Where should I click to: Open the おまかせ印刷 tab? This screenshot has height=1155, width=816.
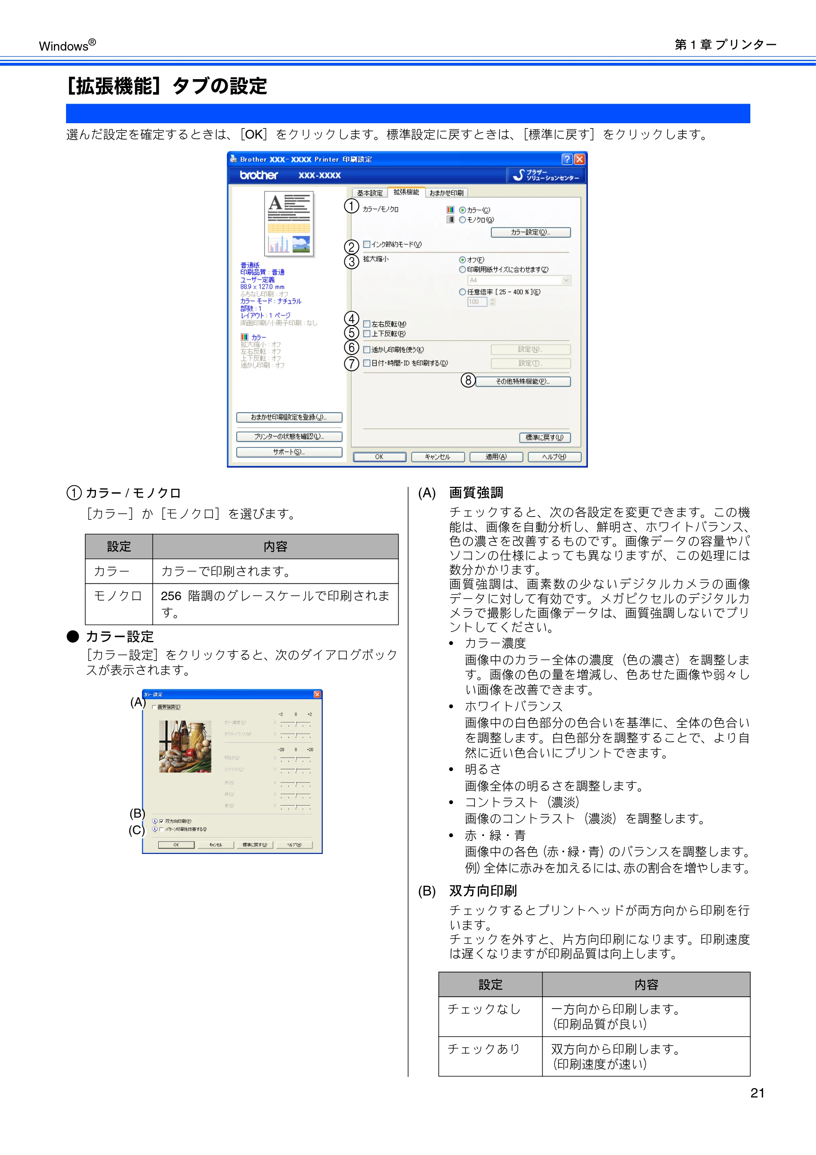447,193
